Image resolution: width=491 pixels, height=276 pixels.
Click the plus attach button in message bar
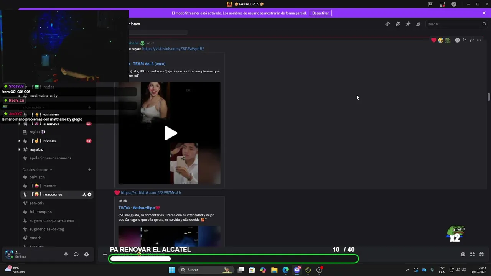pos(105,254)
